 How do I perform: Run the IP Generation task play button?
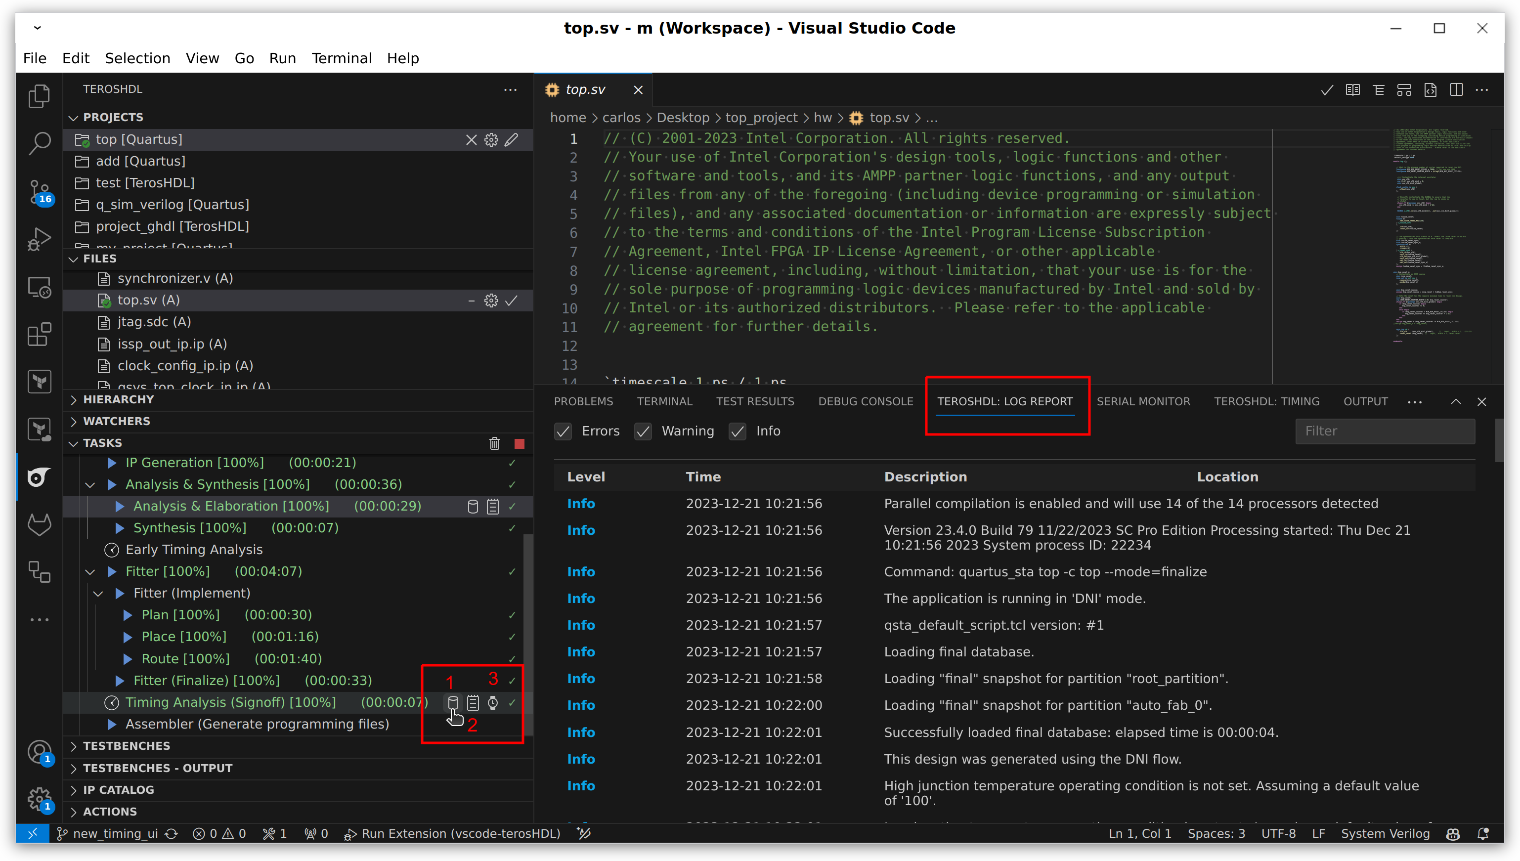point(111,463)
